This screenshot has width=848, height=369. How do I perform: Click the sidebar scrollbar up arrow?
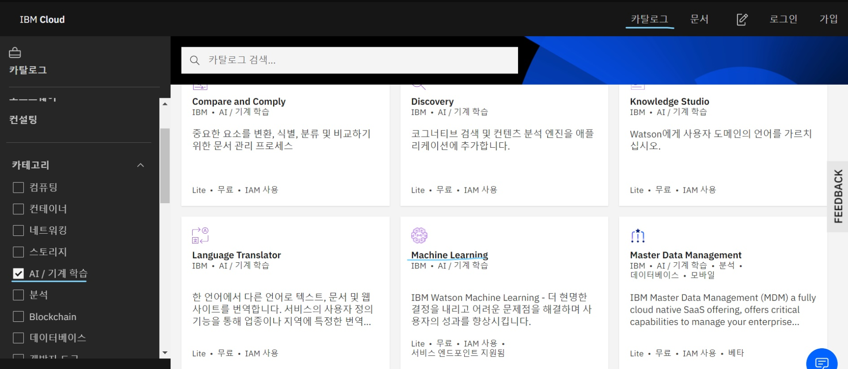click(165, 104)
